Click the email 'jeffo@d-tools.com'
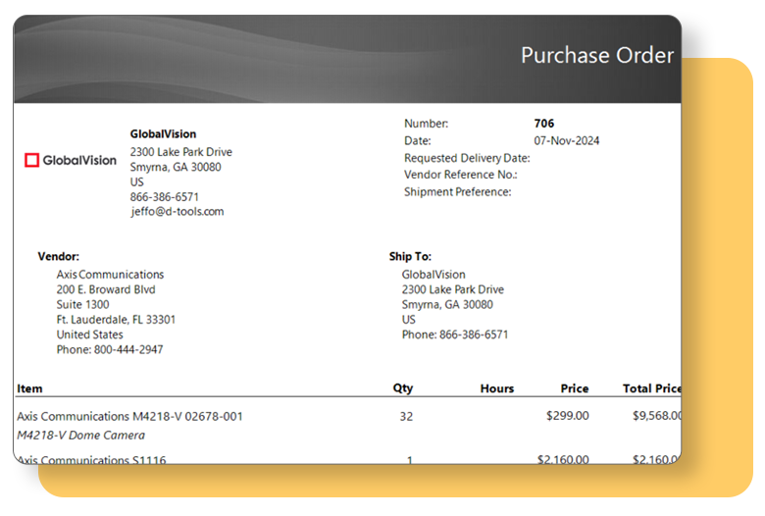Image resolution: width=765 pixels, height=516 pixels. click(178, 211)
